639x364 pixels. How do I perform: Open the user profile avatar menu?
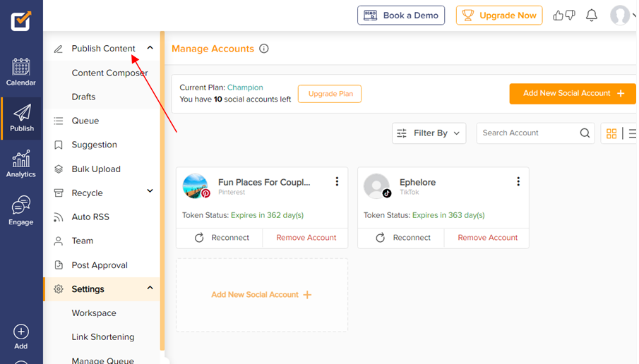pos(620,16)
